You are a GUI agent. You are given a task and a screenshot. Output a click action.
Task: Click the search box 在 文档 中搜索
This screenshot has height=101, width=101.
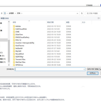point(93,13)
